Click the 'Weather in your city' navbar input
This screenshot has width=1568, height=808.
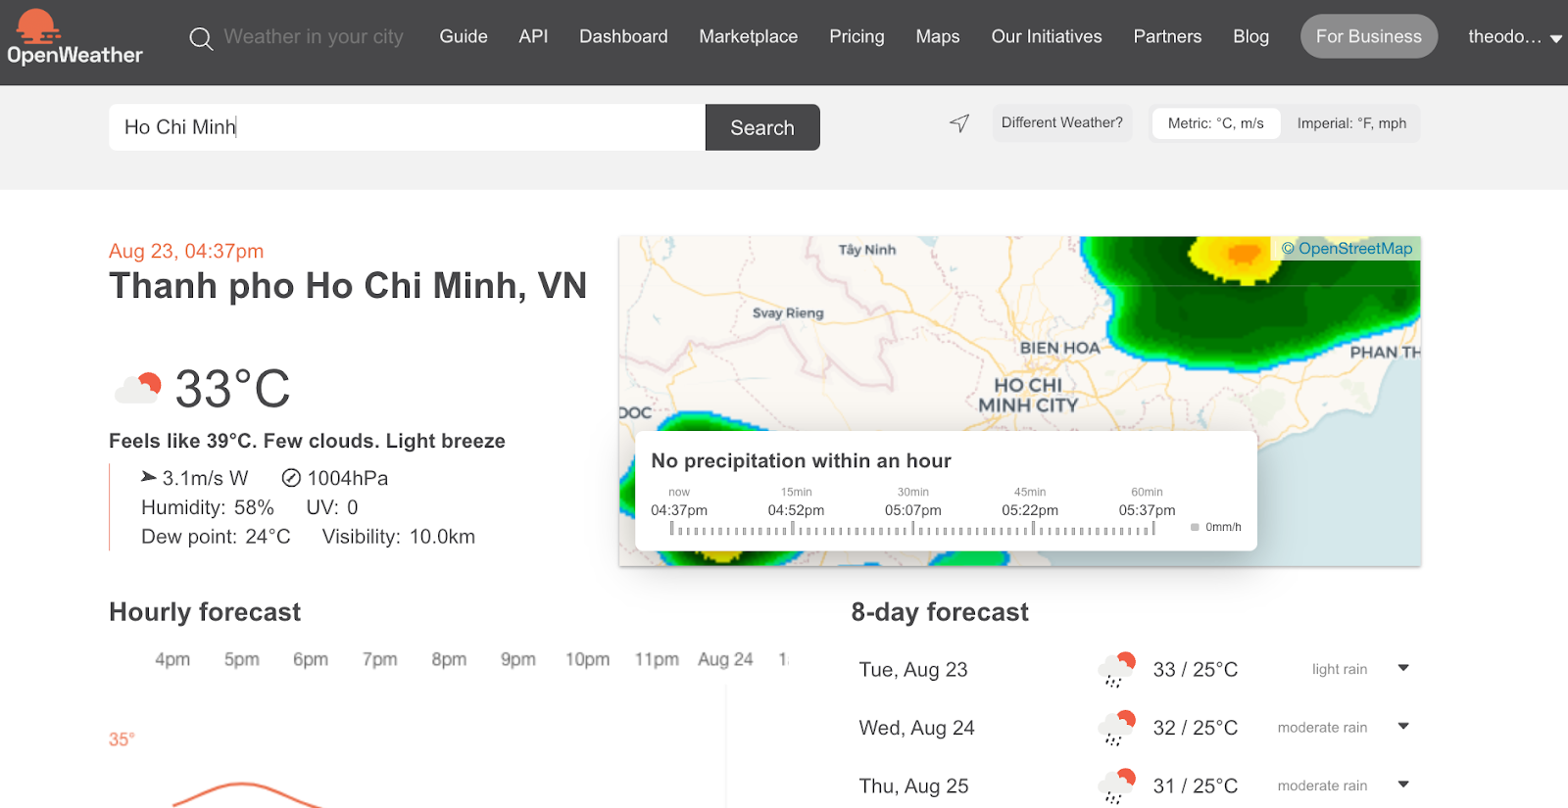314,37
